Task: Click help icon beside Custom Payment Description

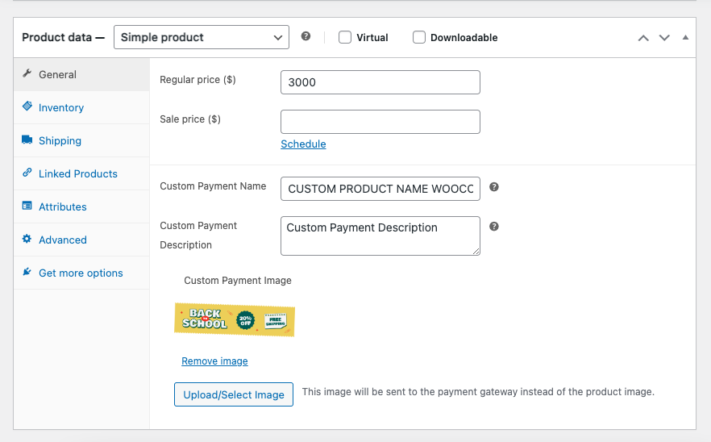Action: [x=494, y=227]
